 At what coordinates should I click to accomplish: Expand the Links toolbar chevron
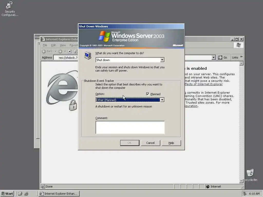coord(241,57)
